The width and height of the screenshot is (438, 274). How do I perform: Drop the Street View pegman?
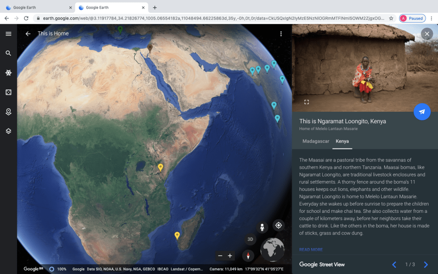click(262, 227)
